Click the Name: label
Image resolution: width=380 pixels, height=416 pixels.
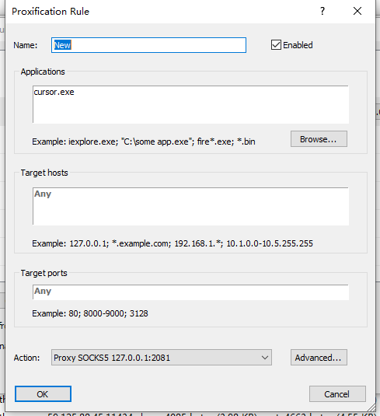[26, 45]
